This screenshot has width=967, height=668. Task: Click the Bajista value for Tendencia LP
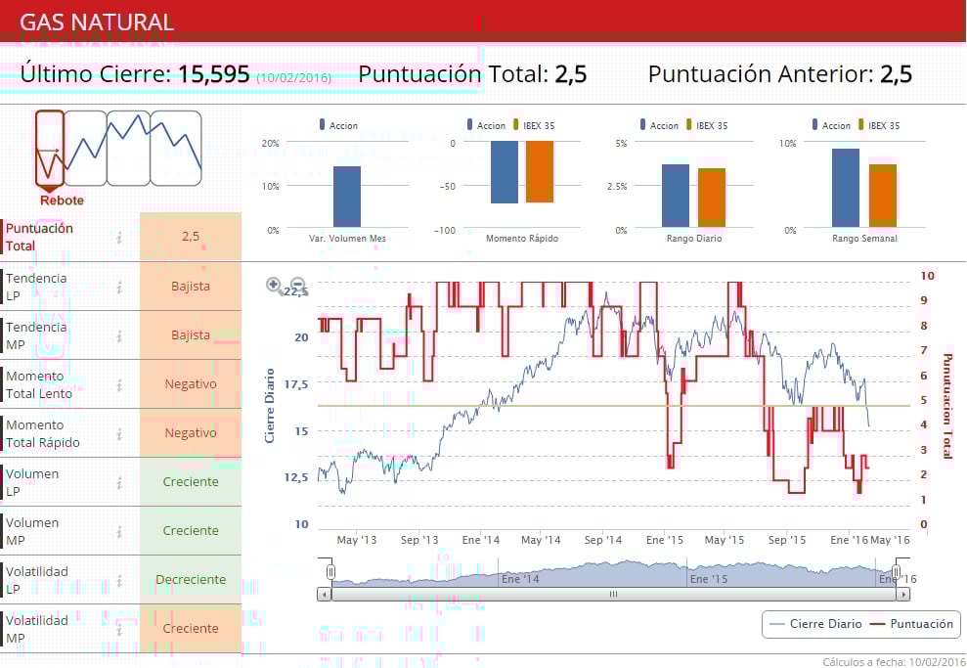pyautogui.click(x=191, y=287)
